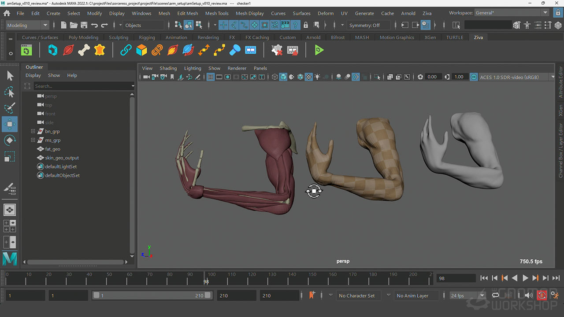Select the Rotate tool in the left toolbox
The image size is (564, 317).
coord(10,140)
